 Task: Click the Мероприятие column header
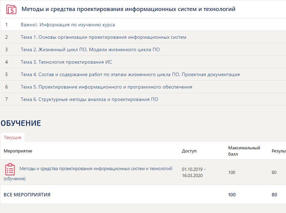(18, 151)
